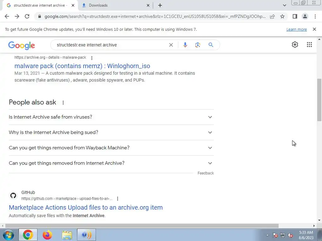The image size is (322, 241).
Task: Bookmark this tab with the star icon
Action: point(282,16)
